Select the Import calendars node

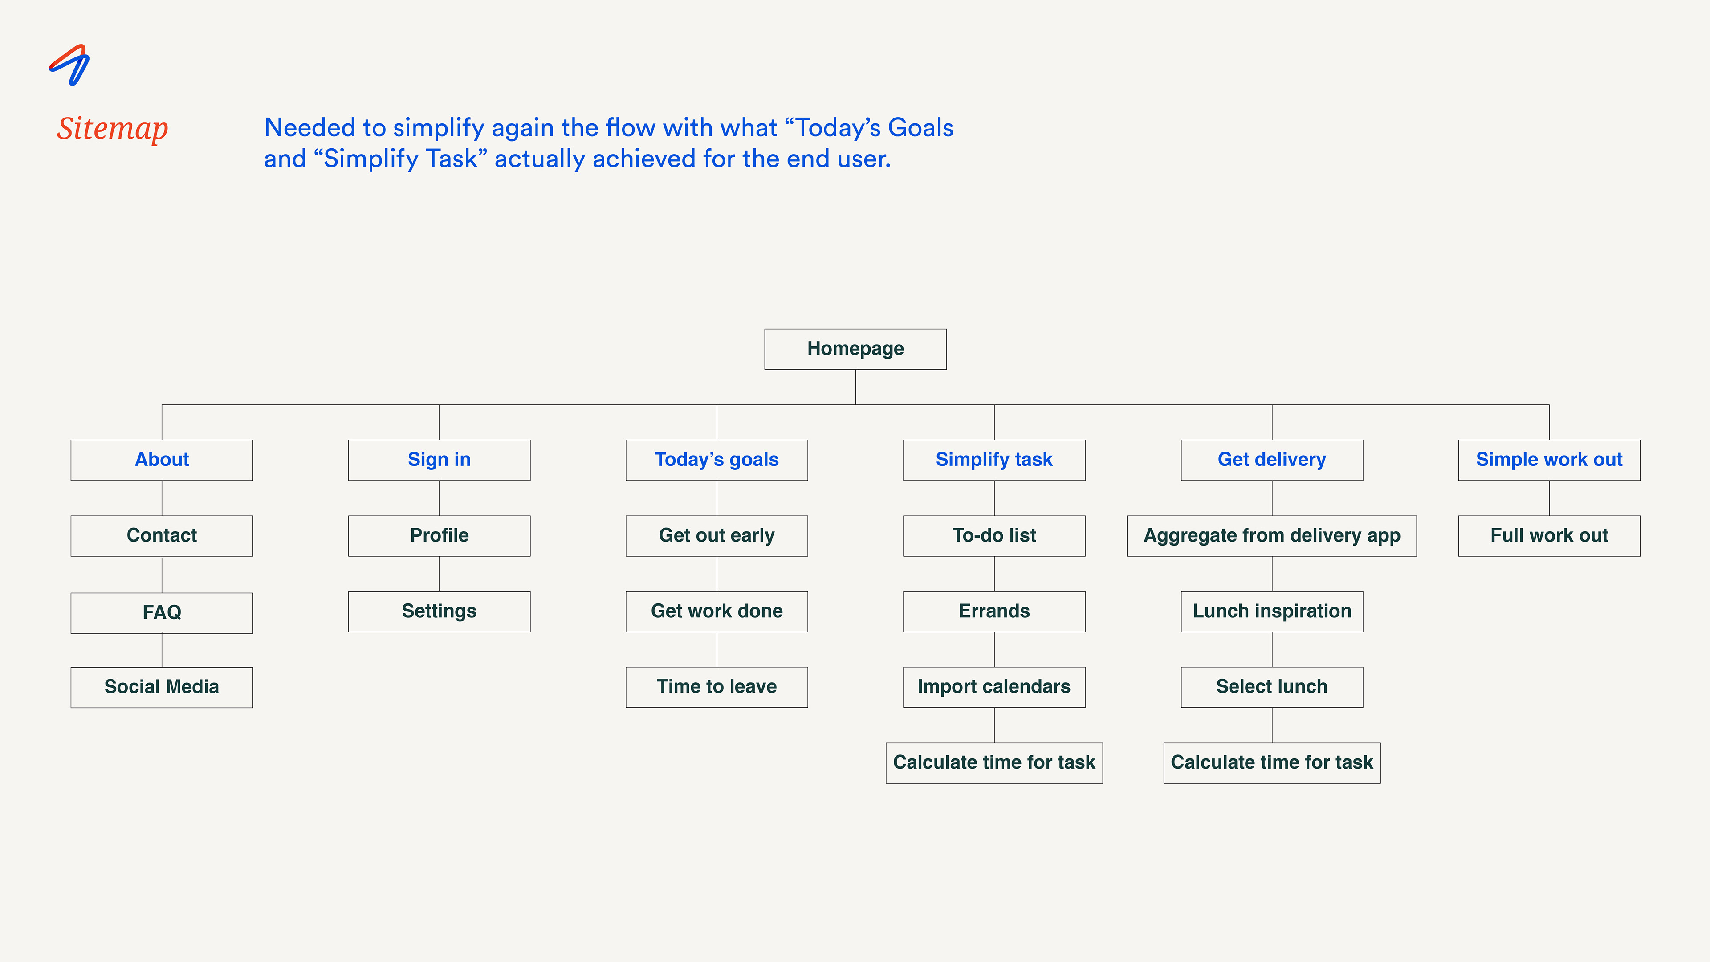point(994,686)
